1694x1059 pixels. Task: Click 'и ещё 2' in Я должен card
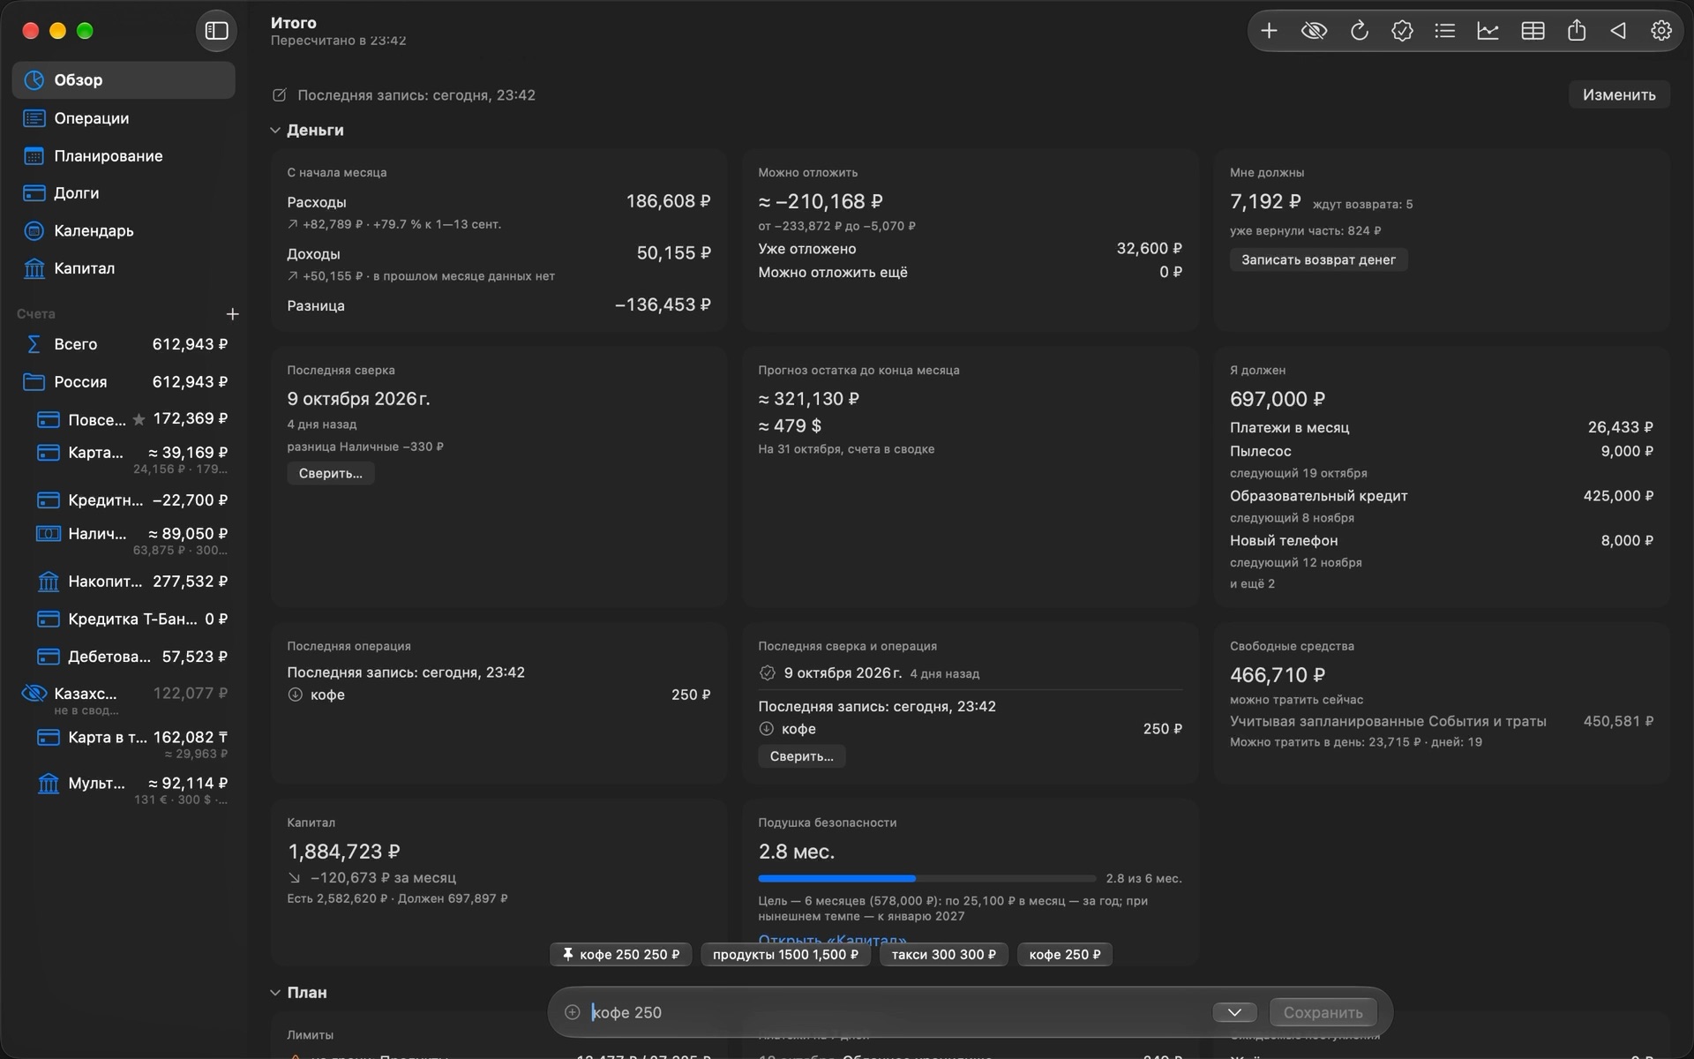[x=1252, y=584]
